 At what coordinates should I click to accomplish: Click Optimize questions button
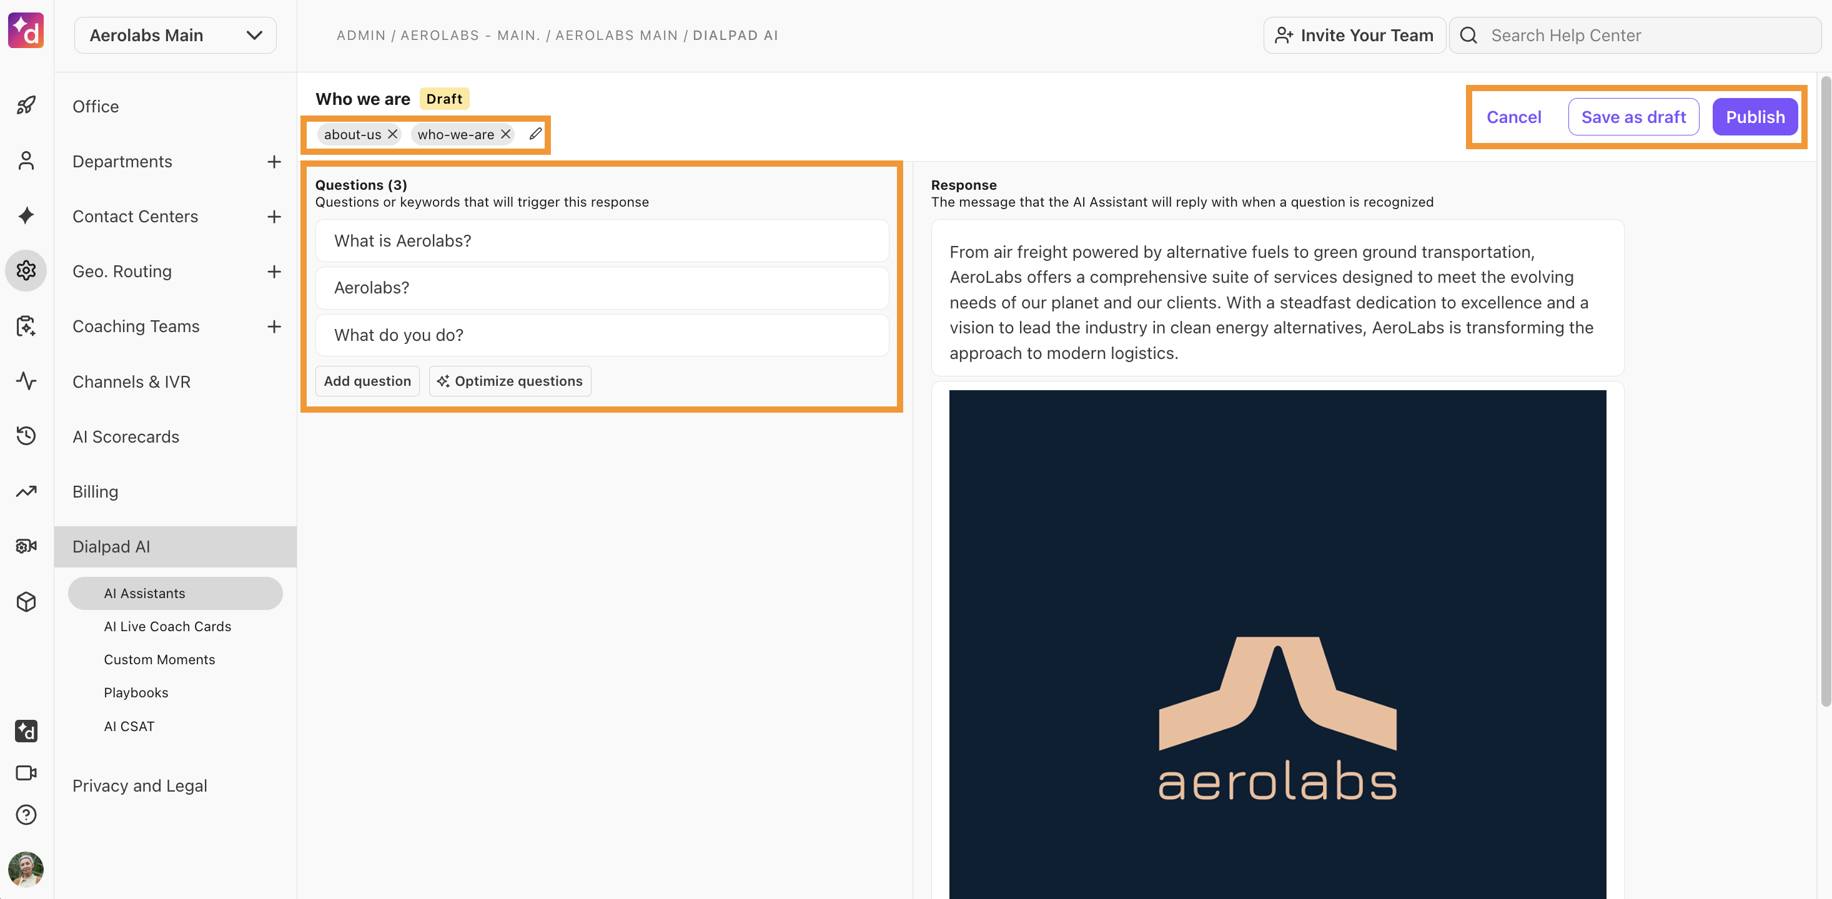click(510, 381)
